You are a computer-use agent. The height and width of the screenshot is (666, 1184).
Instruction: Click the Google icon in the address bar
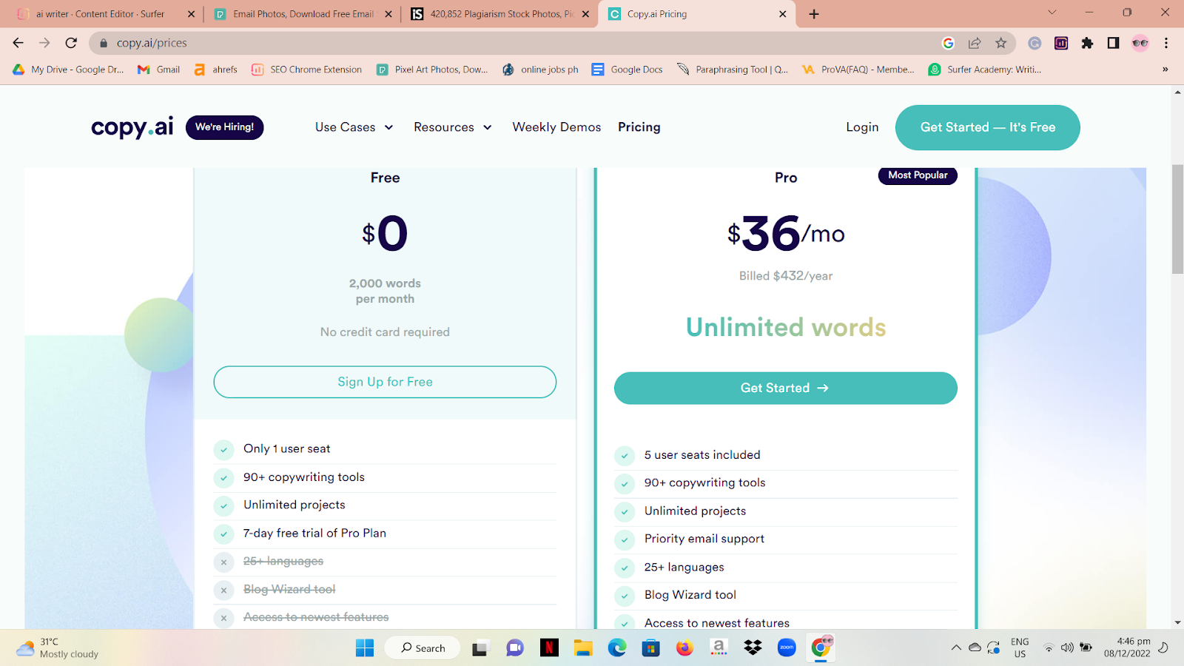tap(948, 43)
